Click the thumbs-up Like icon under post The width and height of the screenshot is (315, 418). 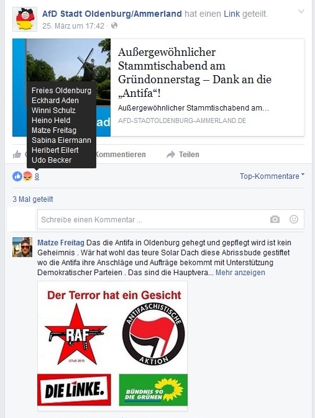(17, 155)
